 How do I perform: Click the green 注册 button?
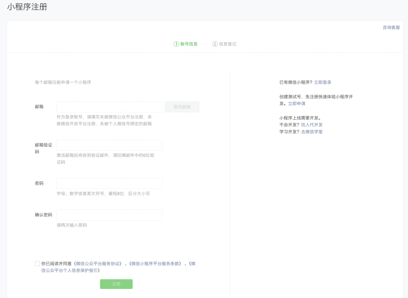coord(116,284)
